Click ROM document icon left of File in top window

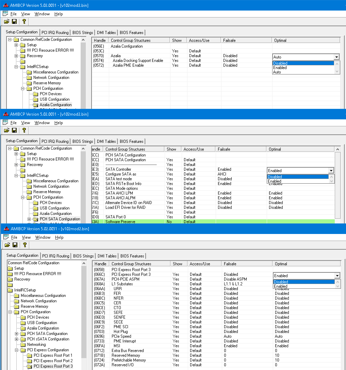point(5,14)
